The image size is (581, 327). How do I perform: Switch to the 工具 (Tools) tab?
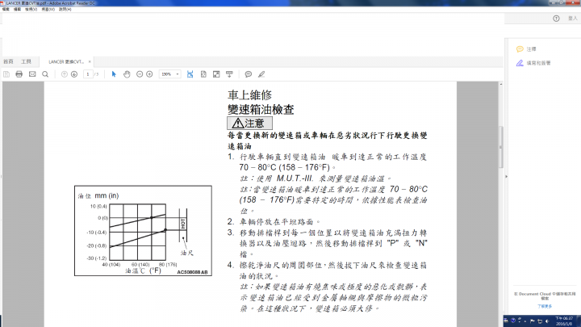26,61
